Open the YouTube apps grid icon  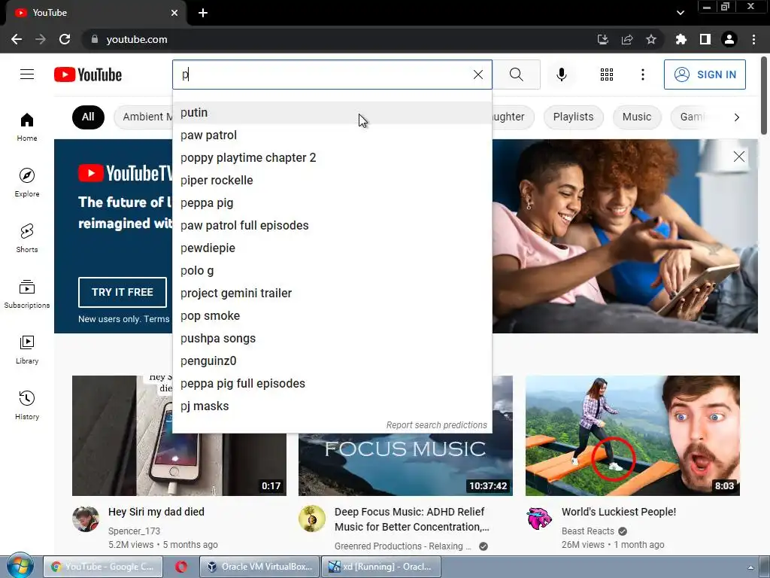pos(607,75)
